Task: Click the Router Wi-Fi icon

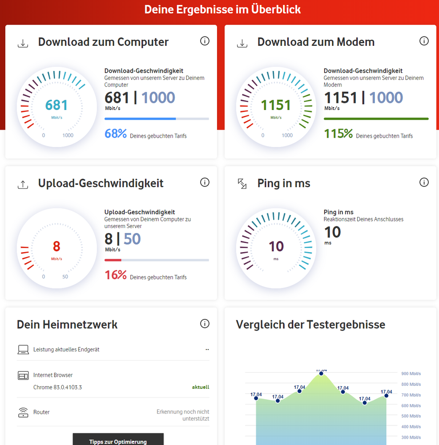Action: [x=23, y=412]
